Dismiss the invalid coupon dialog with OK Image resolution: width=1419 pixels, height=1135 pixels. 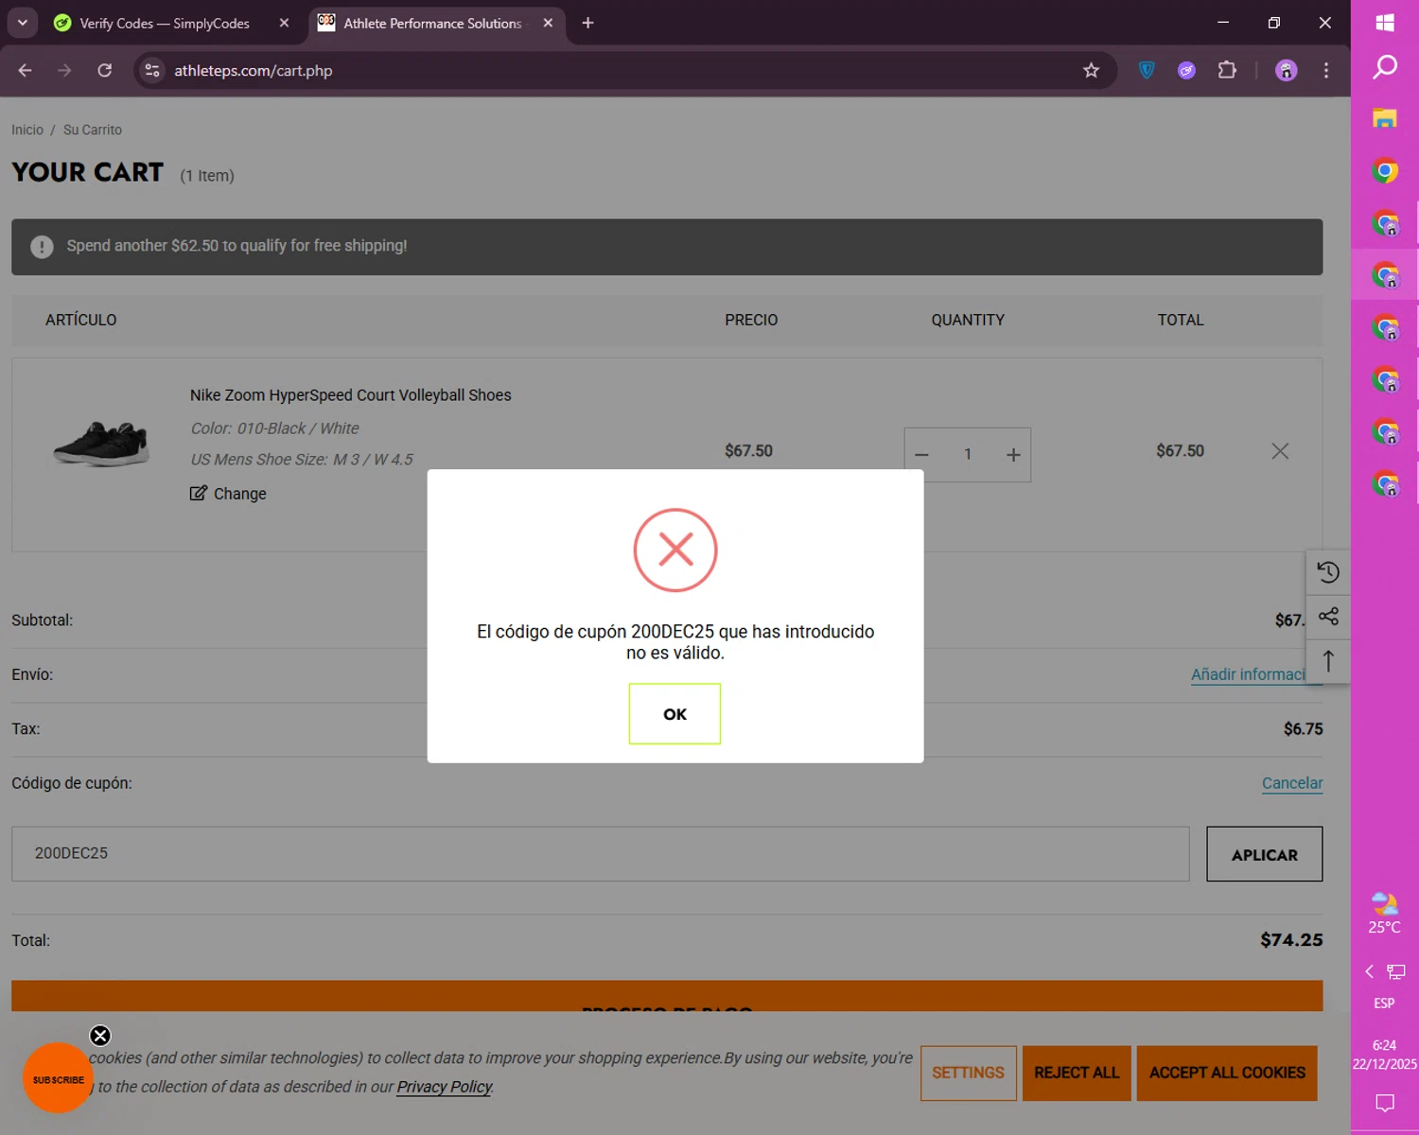pos(674,714)
